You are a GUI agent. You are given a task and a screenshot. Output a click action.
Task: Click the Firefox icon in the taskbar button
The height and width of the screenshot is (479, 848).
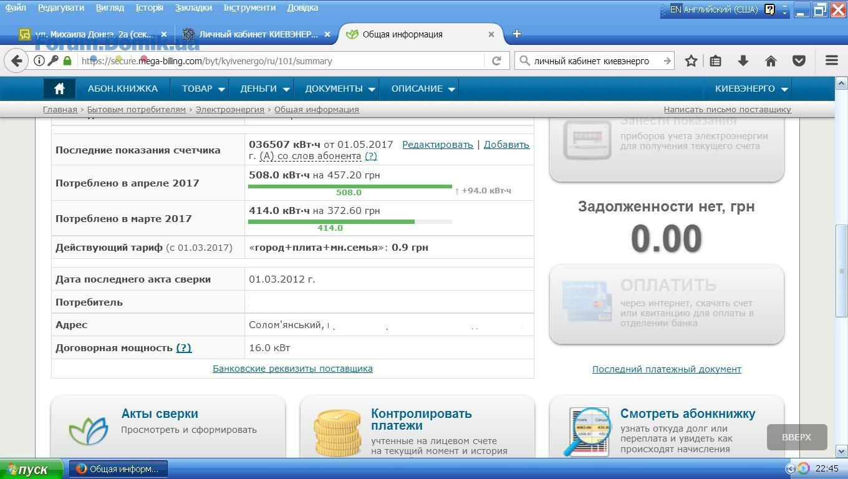point(81,468)
